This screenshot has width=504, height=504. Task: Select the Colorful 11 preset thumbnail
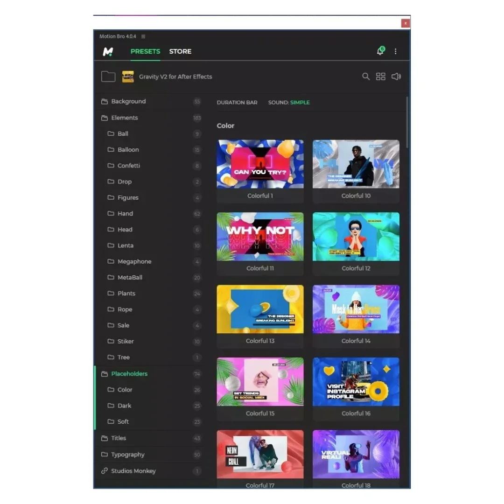tap(260, 237)
